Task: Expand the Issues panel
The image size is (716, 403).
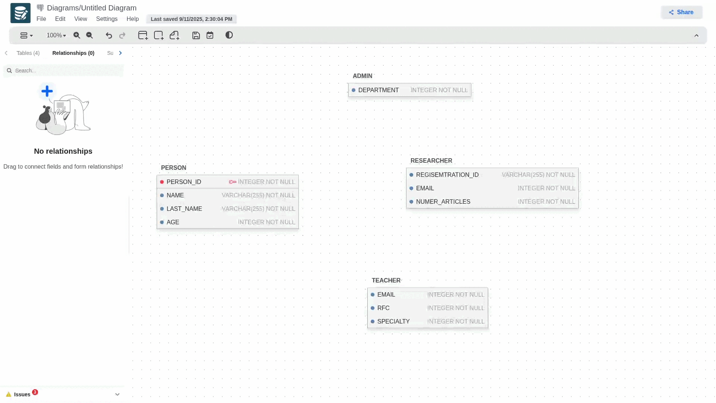Action: pyautogui.click(x=117, y=394)
